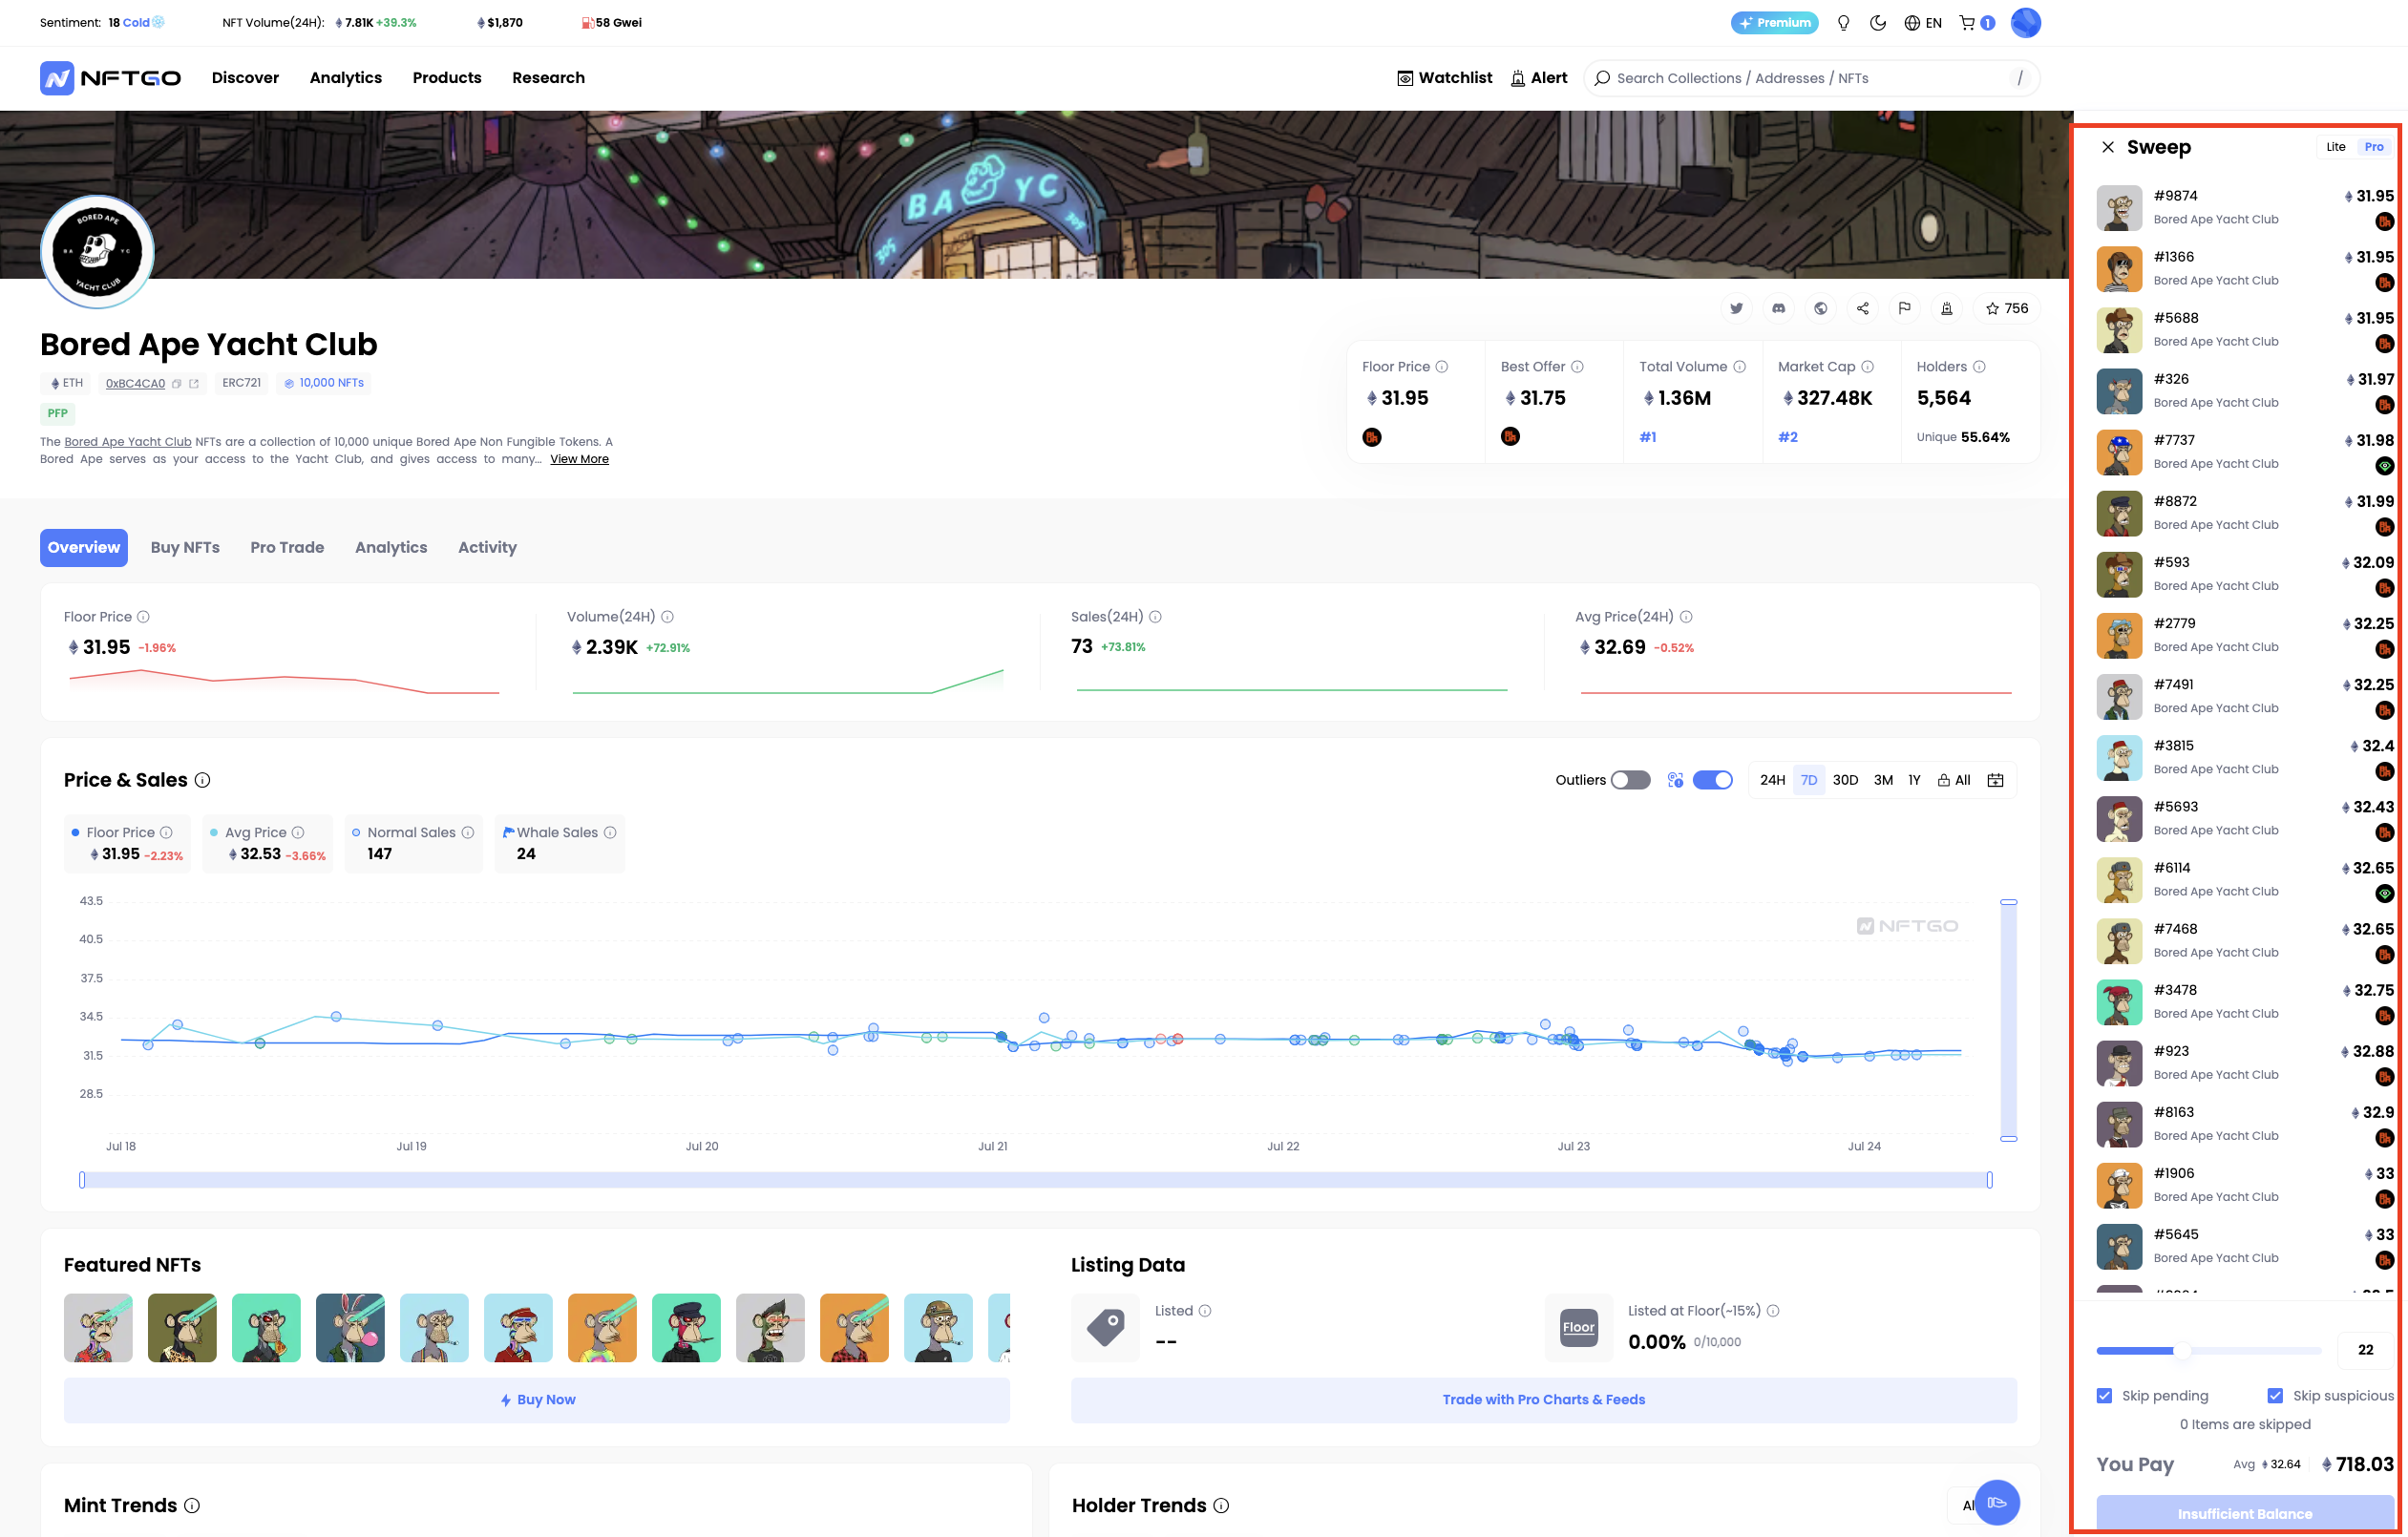Open the EN language dropdown

pos(1922,22)
